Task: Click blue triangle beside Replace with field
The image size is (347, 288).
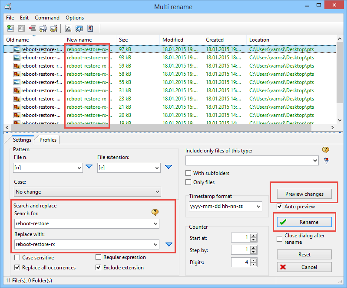Action: tap(169, 245)
